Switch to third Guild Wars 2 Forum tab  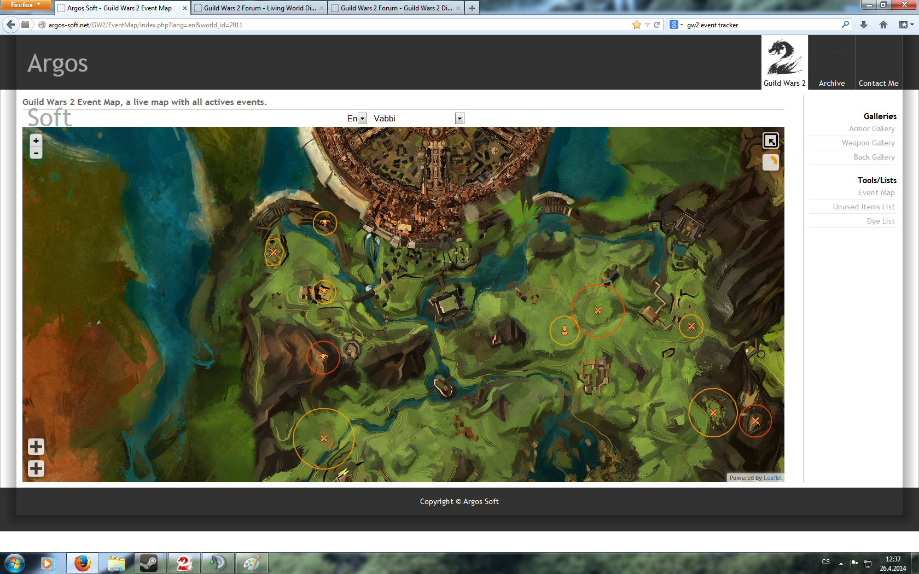point(396,8)
